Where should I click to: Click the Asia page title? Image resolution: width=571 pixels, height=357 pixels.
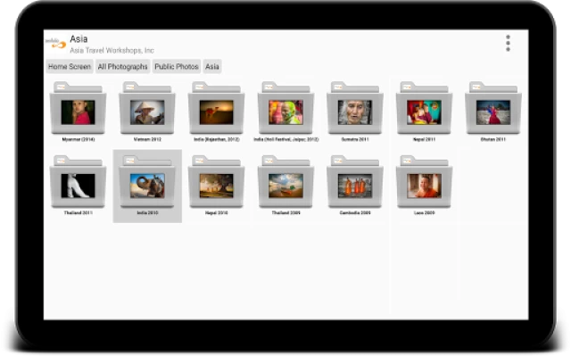click(x=79, y=38)
